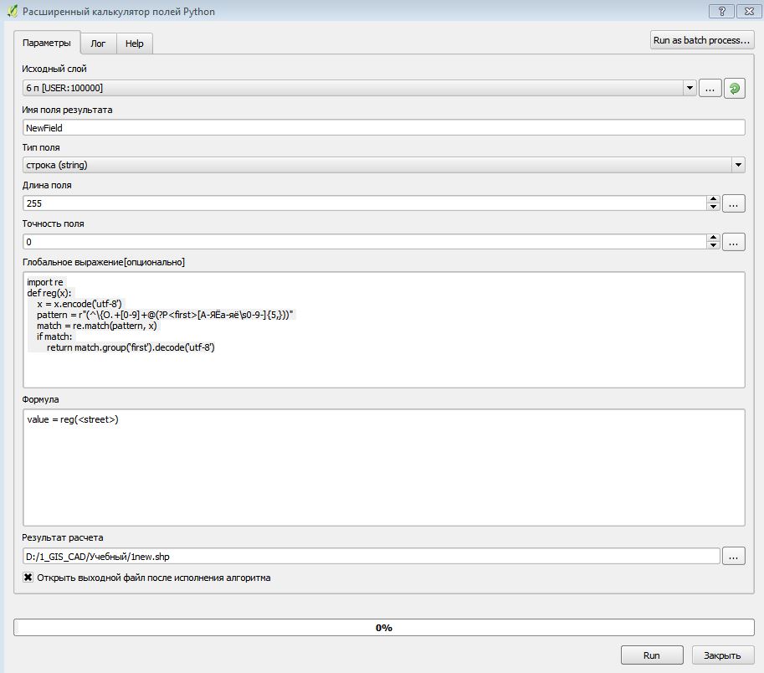This screenshot has height=673, width=764.
Task: Click the 0% progress bar
Action: [x=384, y=628]
